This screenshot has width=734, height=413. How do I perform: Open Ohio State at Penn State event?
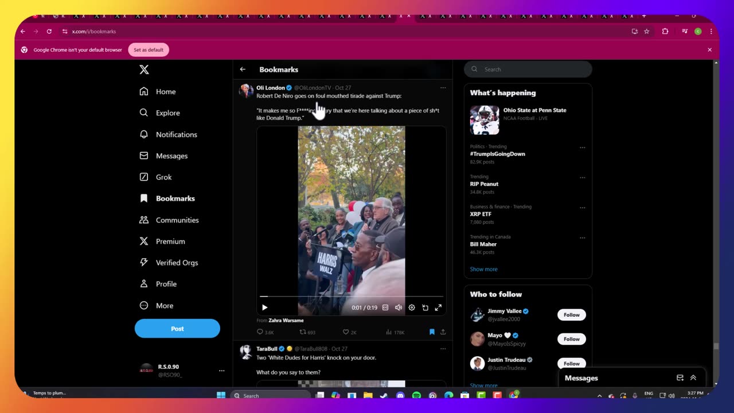(x=528, y=120)
